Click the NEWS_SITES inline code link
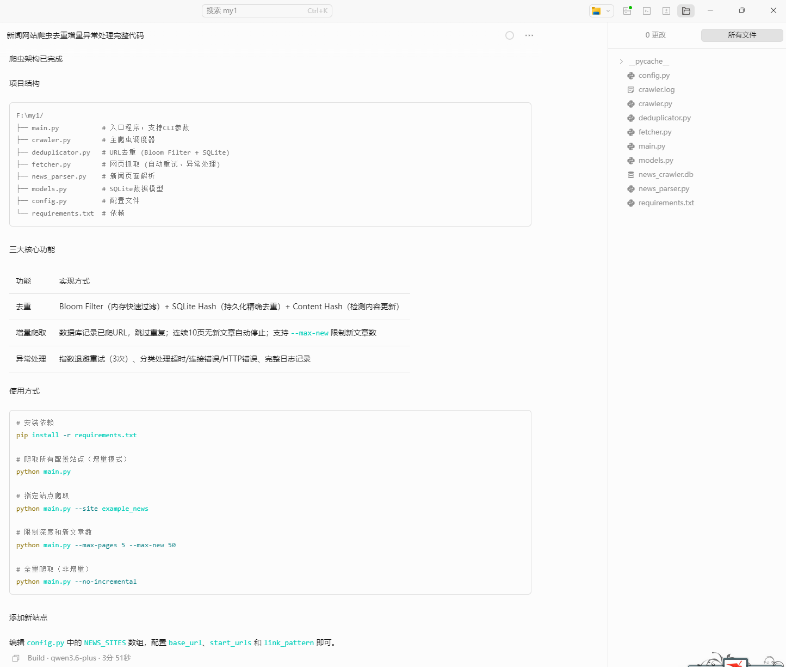The width and height of the screenshot is (786, 667). click(104, 643)
